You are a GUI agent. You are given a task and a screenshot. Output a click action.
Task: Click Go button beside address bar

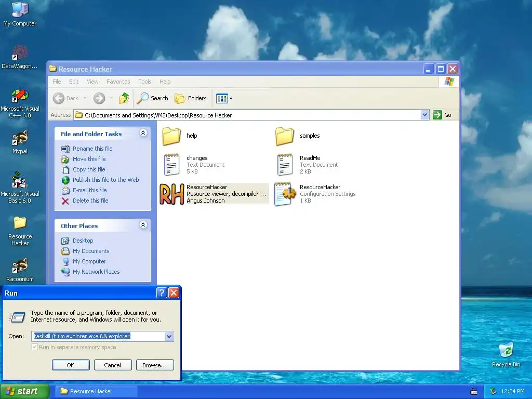(x=443, y=115)
